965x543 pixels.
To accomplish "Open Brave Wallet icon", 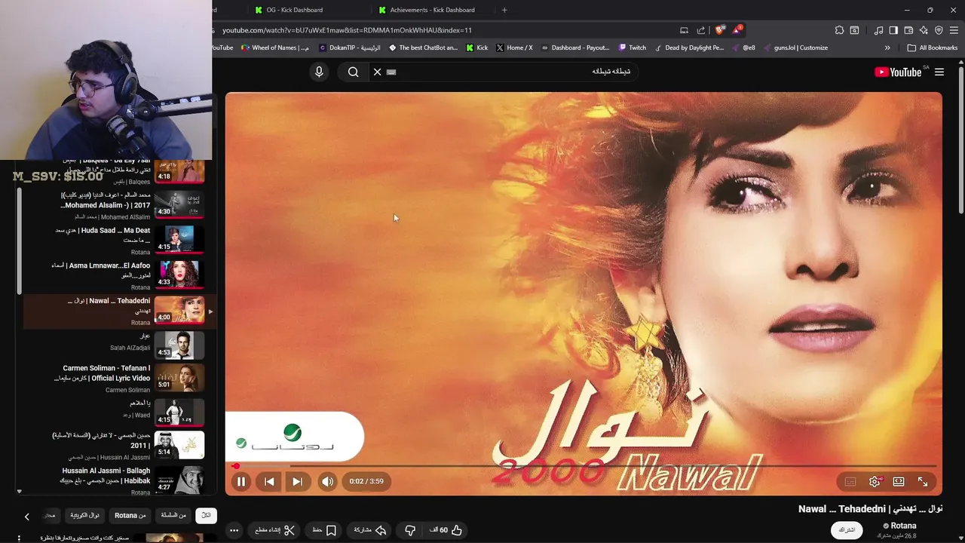I will coord(908,30).
